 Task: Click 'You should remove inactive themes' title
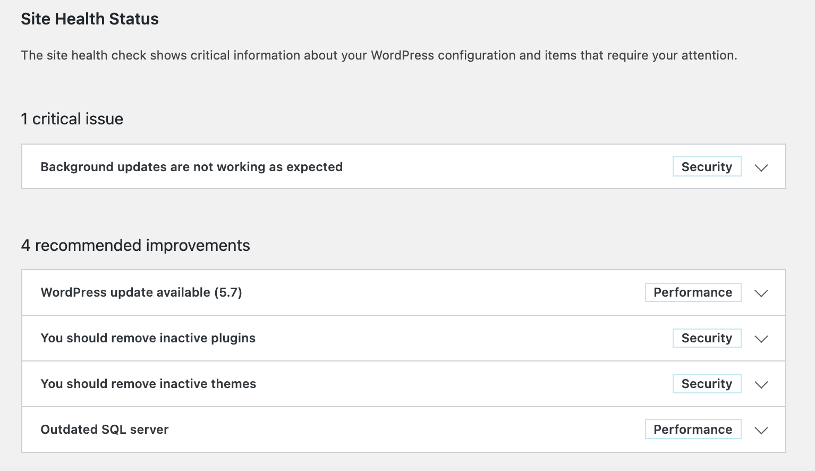(x=148, y=384)
